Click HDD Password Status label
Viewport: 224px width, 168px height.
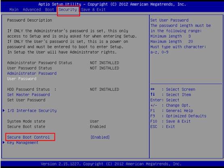pyautogui.click(x=32, y=89)
